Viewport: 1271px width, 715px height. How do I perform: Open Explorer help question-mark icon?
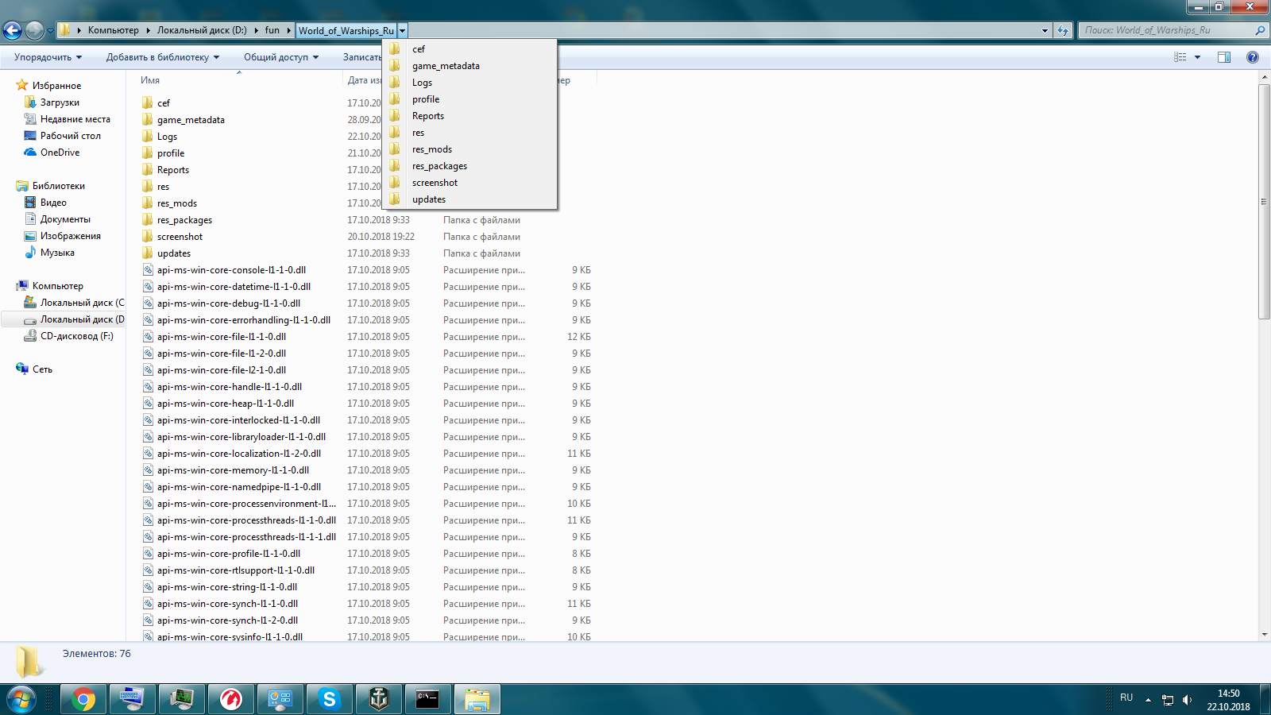click(x=1253, y=57)
